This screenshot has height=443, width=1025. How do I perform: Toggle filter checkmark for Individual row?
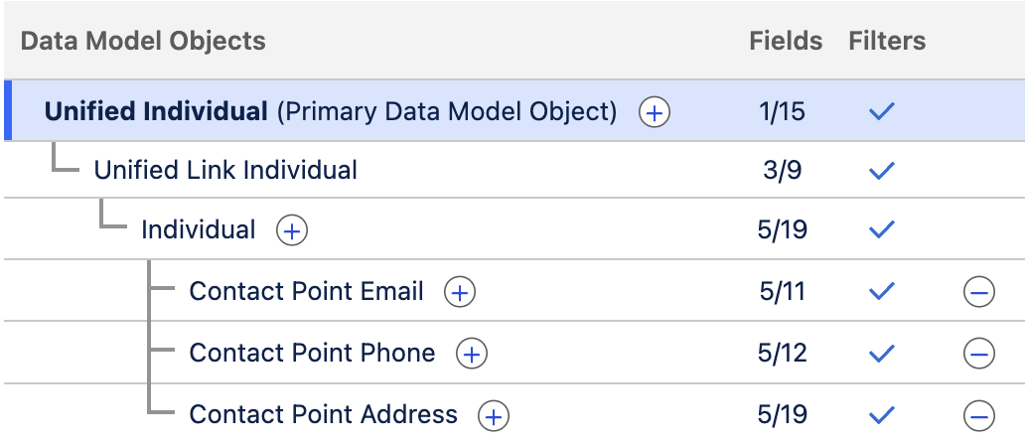pos(881,230)
